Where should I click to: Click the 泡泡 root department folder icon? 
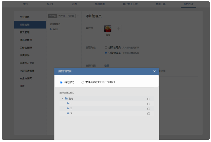(66, 98)
